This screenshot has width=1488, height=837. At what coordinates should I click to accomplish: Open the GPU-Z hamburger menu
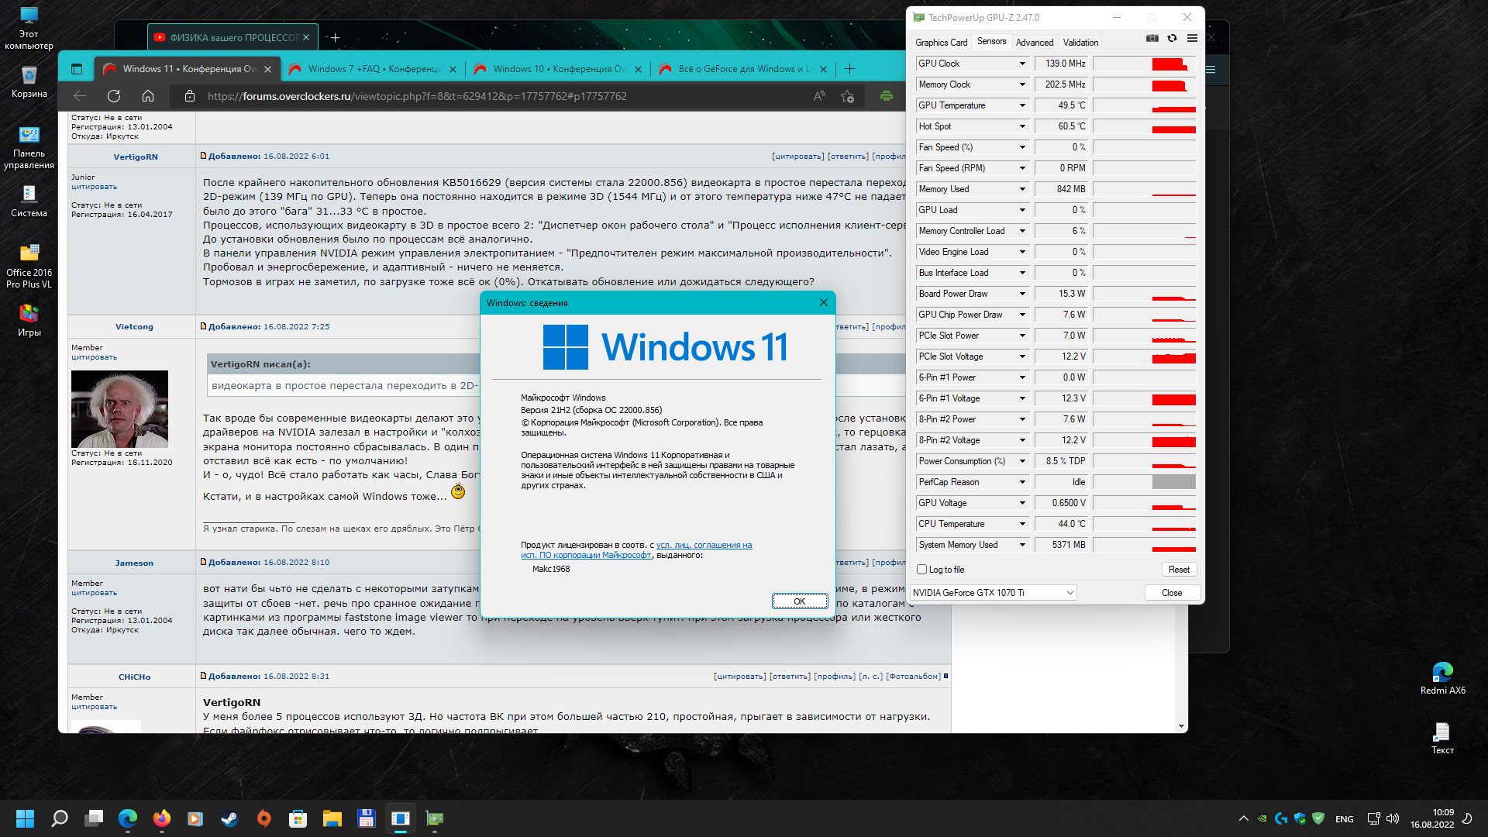tap(1192, 38)
